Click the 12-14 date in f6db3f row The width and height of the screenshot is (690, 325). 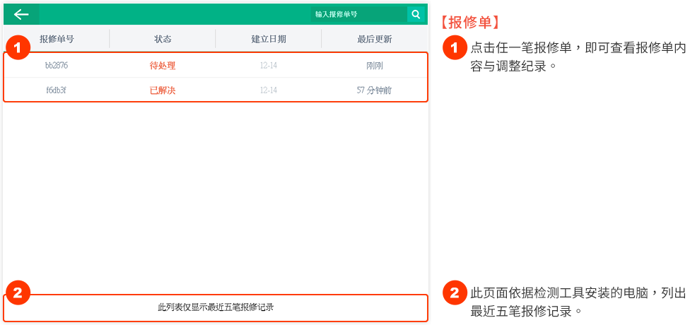tap(269, 90)
